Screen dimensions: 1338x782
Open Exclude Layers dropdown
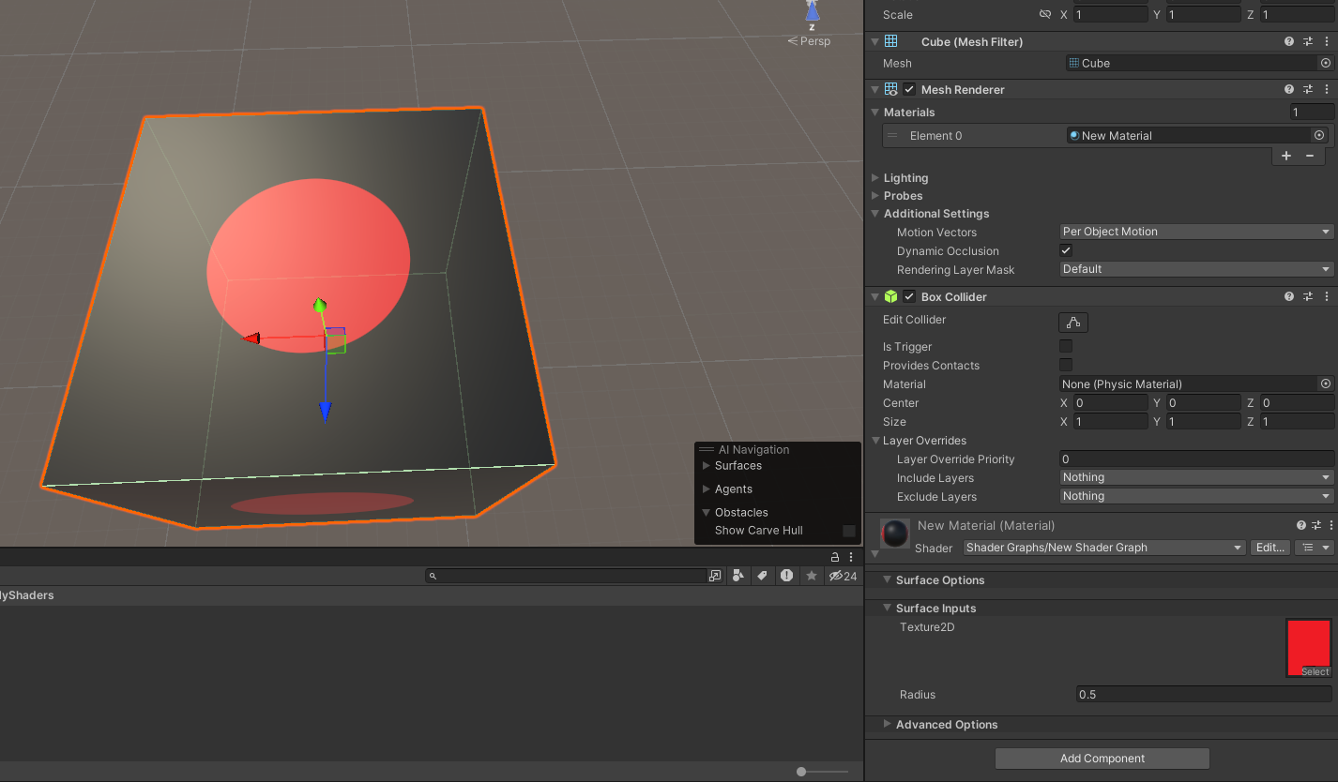[x=1196, y=496]
